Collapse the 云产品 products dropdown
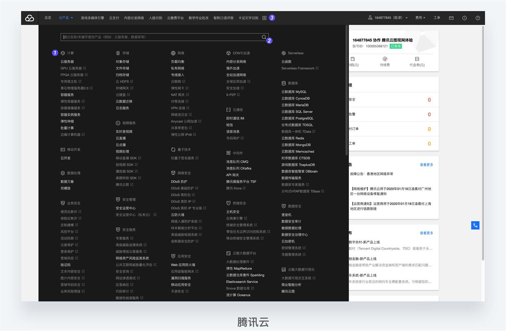Image resolution: width=506 pixels, height=331 pixels. point(66,18)
